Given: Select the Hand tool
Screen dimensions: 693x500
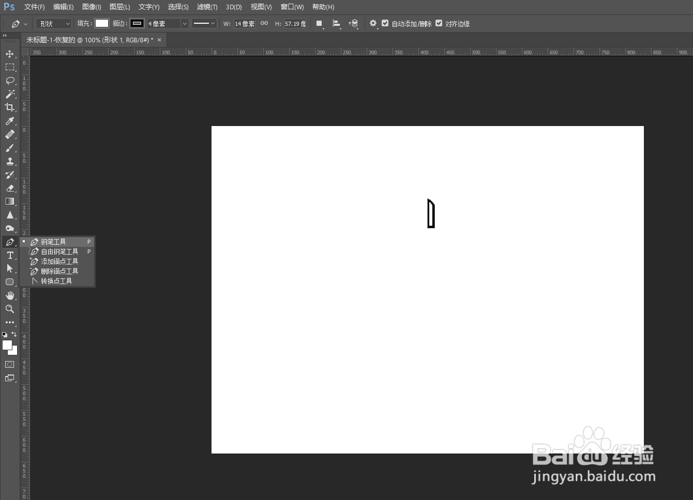Looking at the screenshot, I should point(10,295).
